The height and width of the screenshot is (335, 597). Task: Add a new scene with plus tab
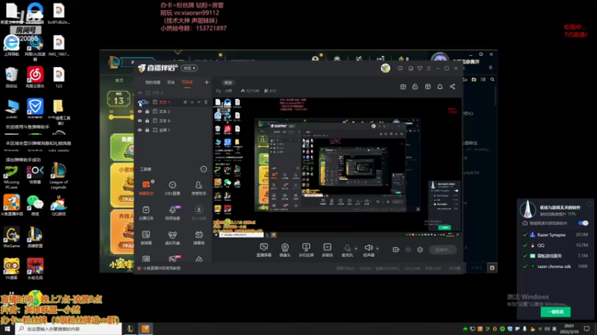pos(207,82)
